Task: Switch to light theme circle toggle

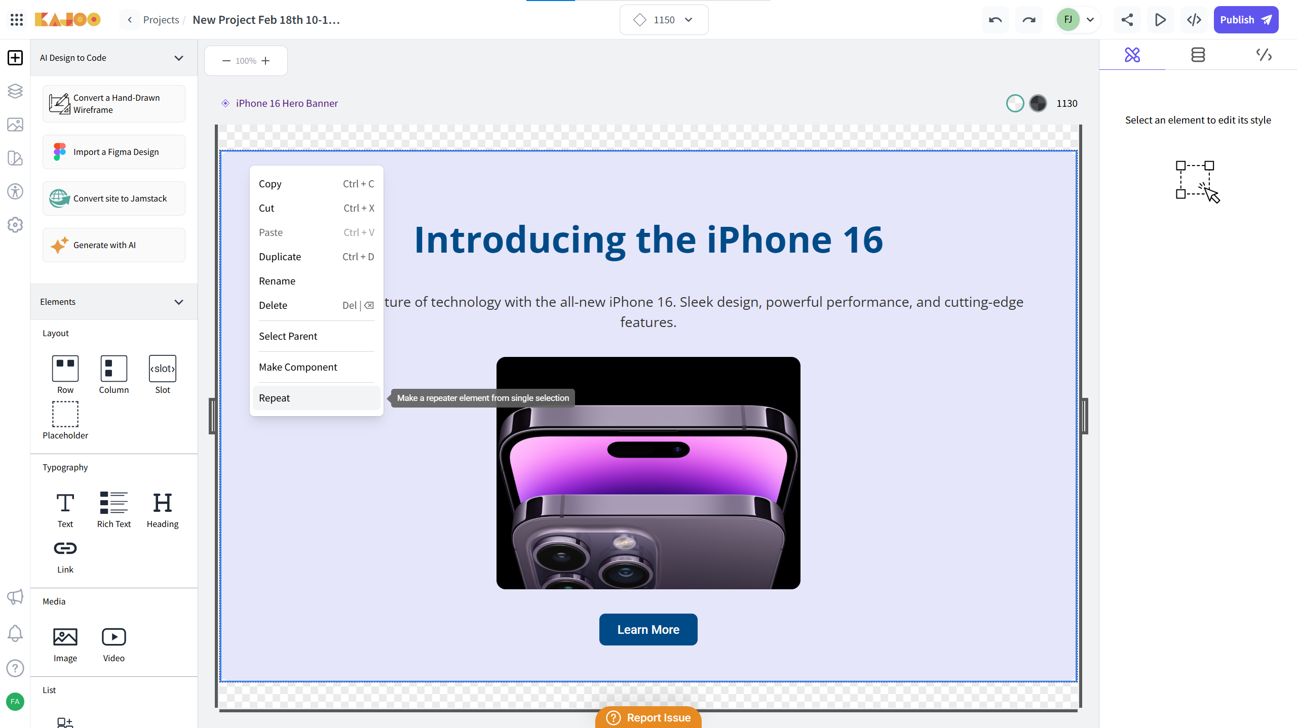Action: pyautogui.click(x=1015, y=103)
